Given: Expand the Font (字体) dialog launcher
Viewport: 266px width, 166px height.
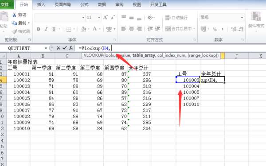Looking at the screenshot, I should 115,40.
